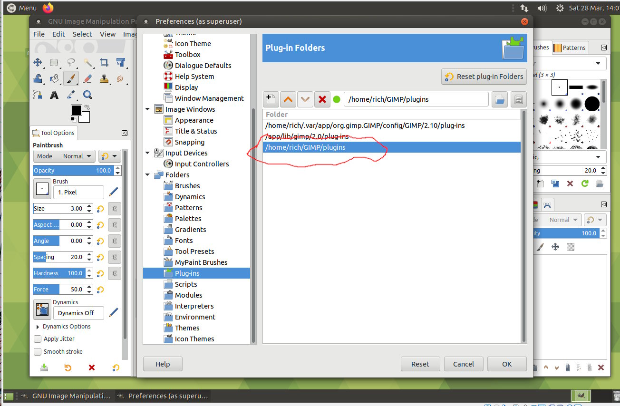Click the Cancel button in Preferences
This screenshot has width=620, height=406.
tap(464, 364)
